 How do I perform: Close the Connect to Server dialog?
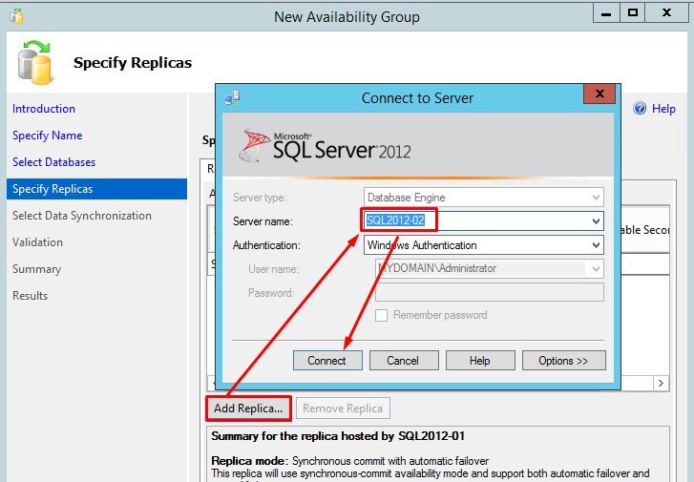pyautogui.click(x=599, y=95)
